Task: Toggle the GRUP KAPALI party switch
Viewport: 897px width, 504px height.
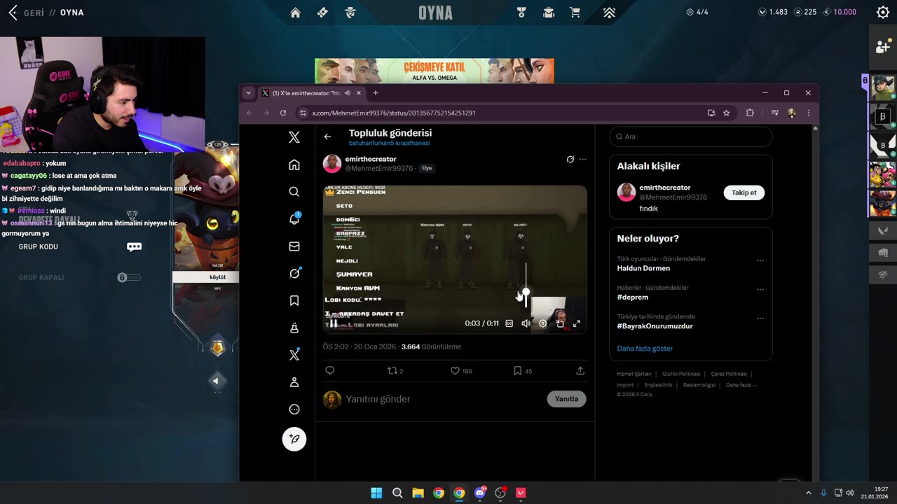Action: [x=129, y=277]
